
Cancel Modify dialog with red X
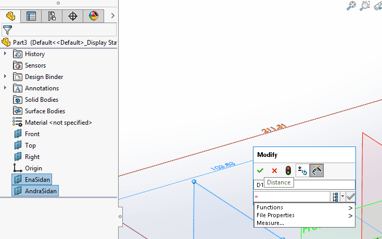coord(274,170)
